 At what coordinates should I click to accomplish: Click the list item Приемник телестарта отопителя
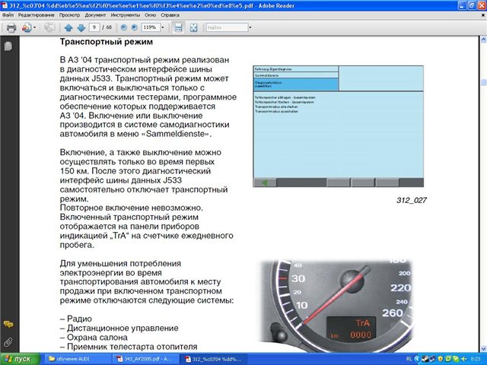coord(129,347)
